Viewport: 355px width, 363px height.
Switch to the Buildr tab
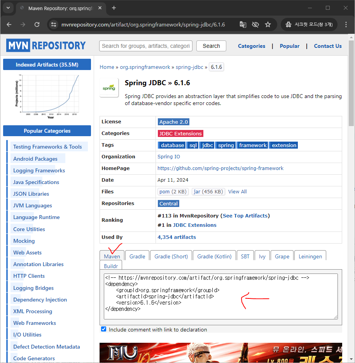111,265
